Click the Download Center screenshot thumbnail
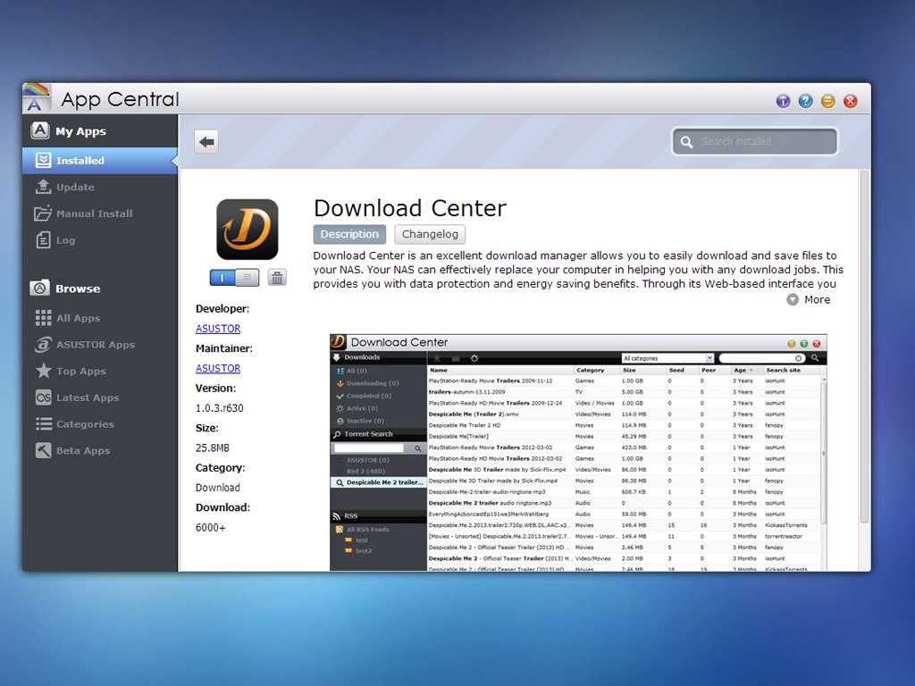Screen dimensions: 915x686 click(x=578, y=453)
